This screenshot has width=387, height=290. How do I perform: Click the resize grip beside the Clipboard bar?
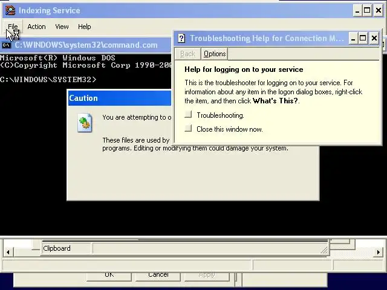(x=324, y=250)
